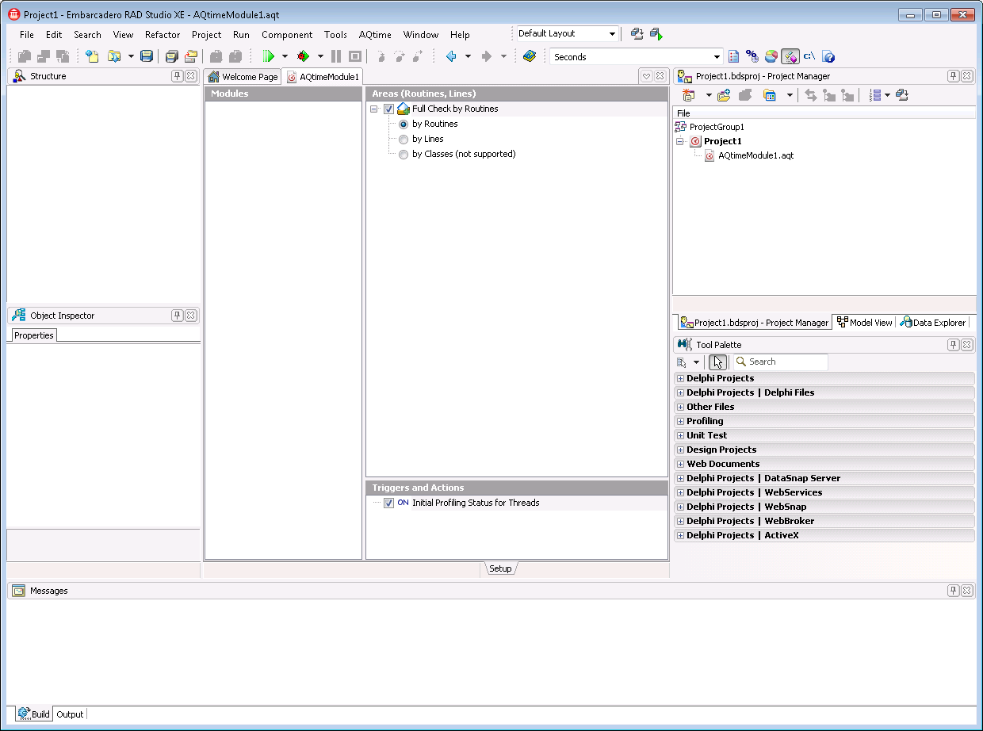The width and height of the screenshot is (983, 731).
Task: Expand the Other Files palette category
Action: (680, 408)
